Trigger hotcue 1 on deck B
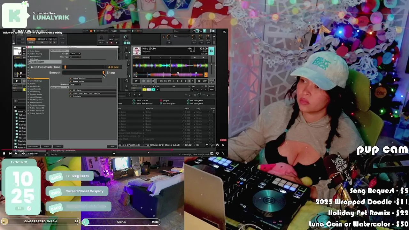 click(144, 89)
